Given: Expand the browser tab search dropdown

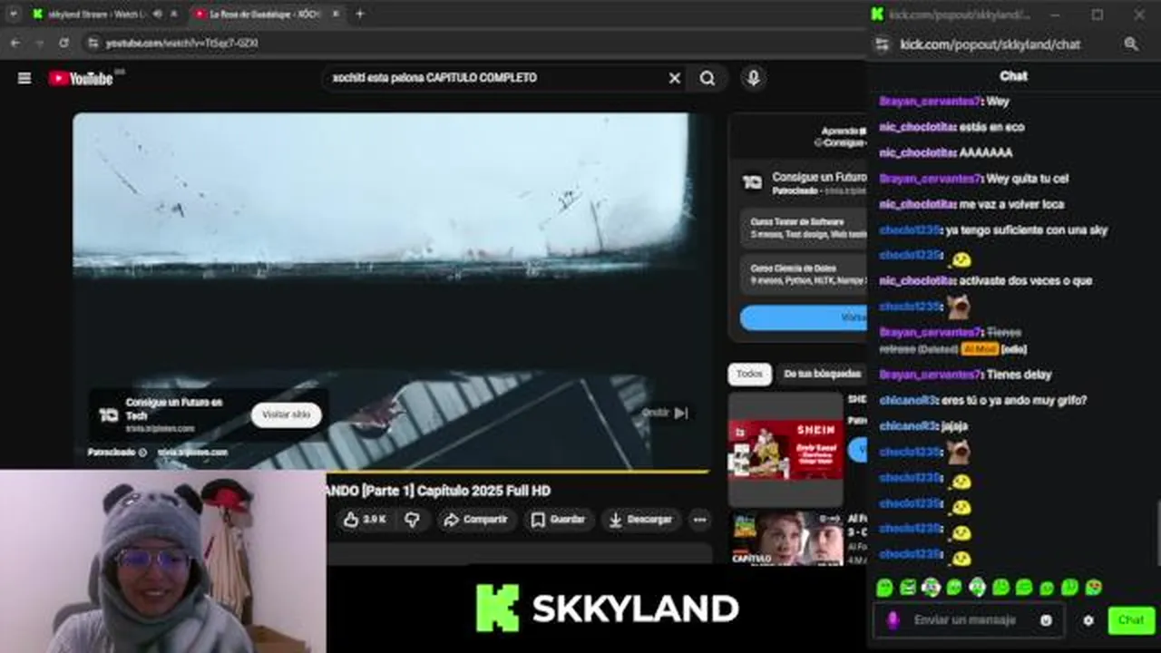Looking at the screenshot, I should pyautogui.click(x=12, y=14).
